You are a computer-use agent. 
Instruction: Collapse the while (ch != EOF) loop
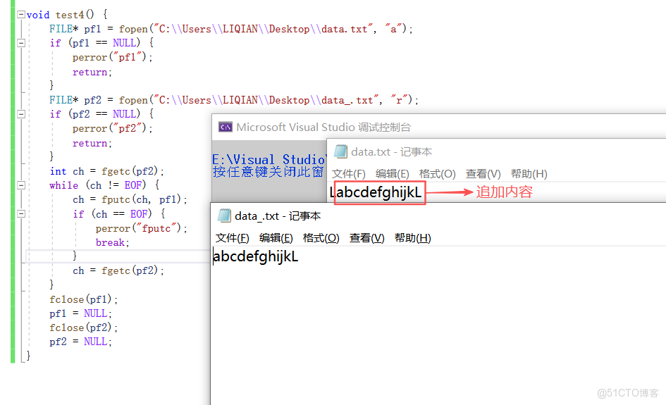coord(21,185)
